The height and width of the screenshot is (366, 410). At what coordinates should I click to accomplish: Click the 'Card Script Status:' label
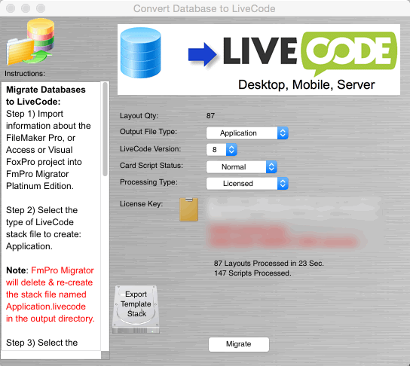coord(151,166)
